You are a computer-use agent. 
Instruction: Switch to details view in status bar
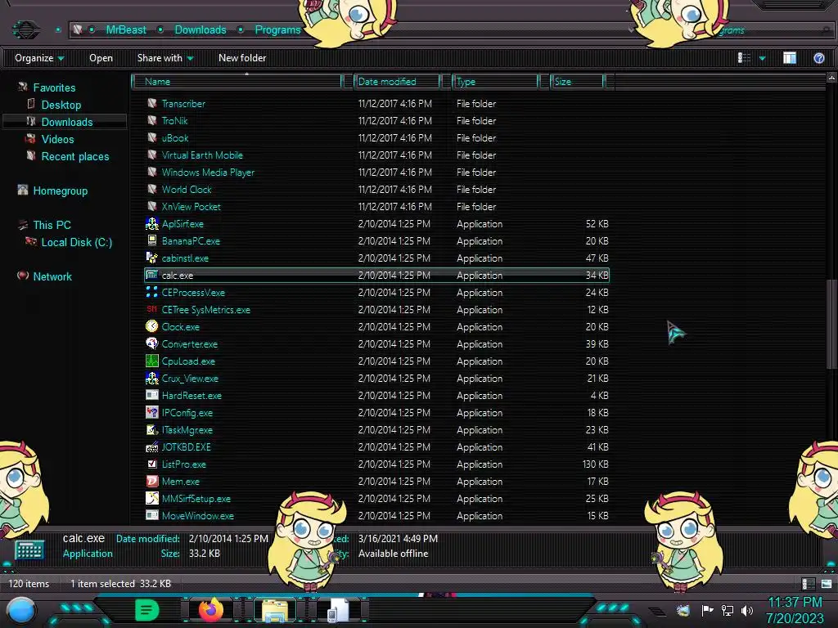coord(808,584)
